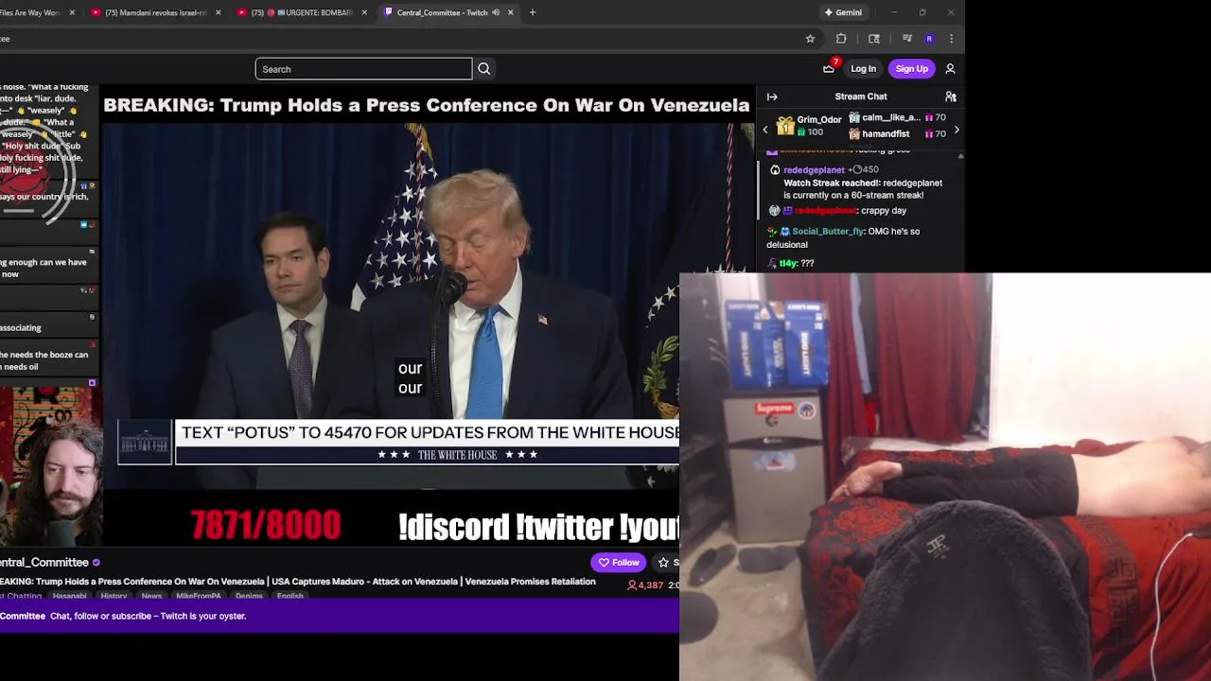
Task: Open the MikeFromPA tag
Action: [x=199, y=596]
